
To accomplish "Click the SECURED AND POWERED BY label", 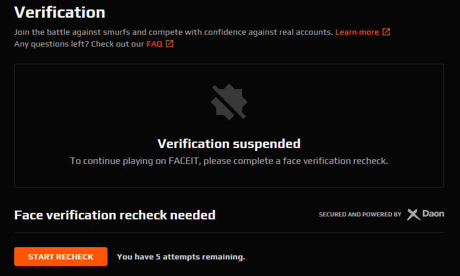I will tap(360, 215).
